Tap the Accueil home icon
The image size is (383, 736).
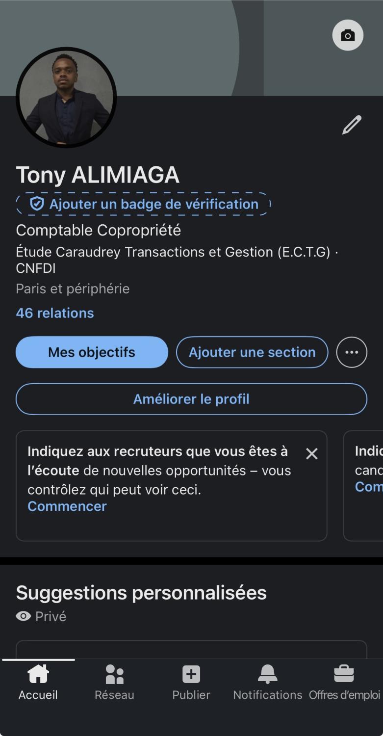click(x=38, y=674)
